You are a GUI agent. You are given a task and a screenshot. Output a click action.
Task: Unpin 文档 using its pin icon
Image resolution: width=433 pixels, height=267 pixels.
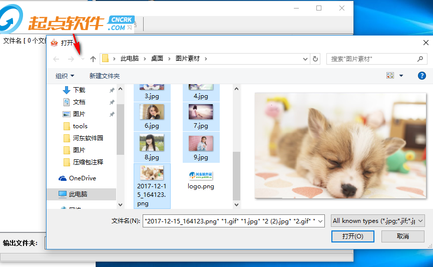(x=112, y=102)
